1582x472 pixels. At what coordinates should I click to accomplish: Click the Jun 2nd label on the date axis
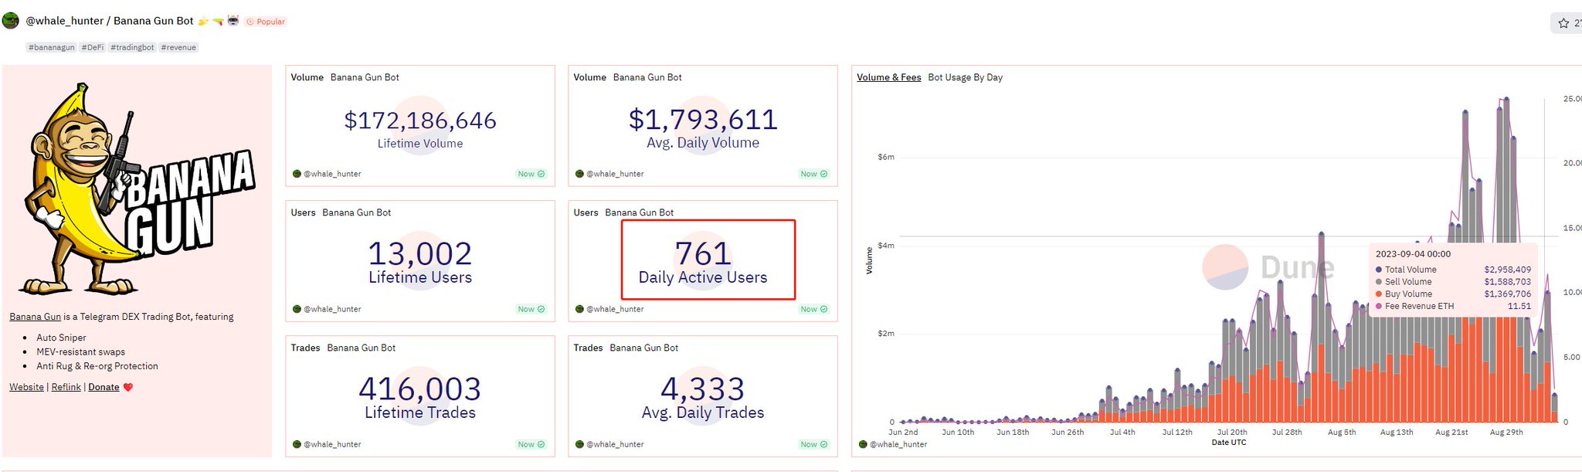pyautogui.click(x=903, y=433)
